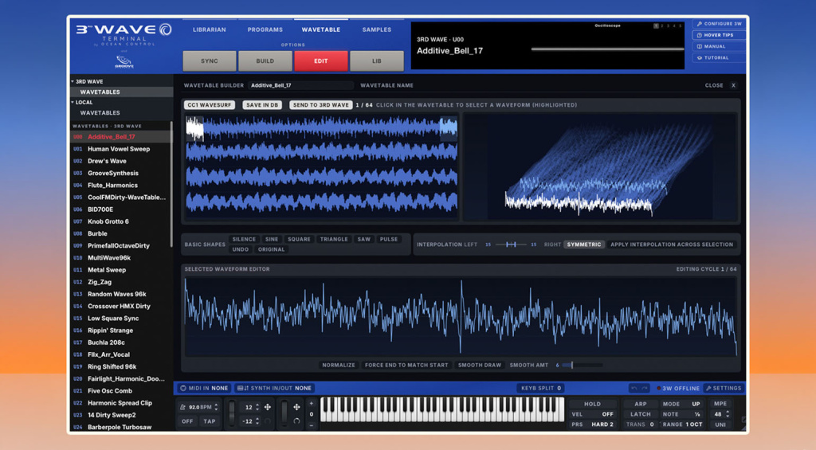The width and height of the screenshot is (816, 450).
Task: Click the pitch bend wheel
Action: pyautogui.click(x=232, y=413)
